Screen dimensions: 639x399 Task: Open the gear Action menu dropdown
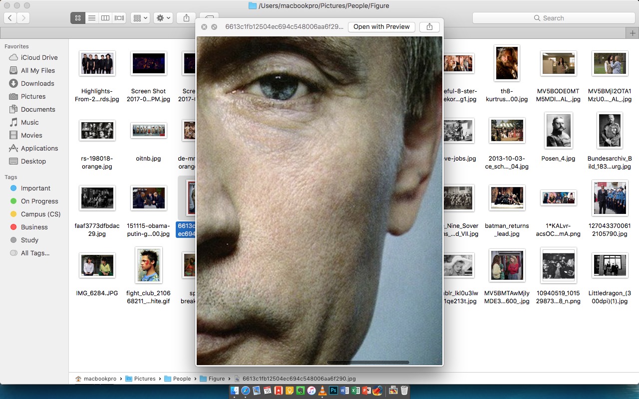[163, 18]
